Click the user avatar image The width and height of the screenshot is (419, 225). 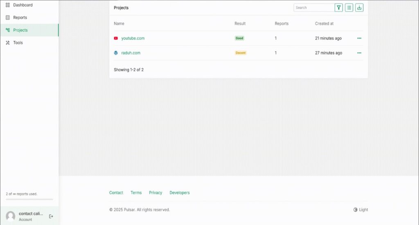point(11,216)
